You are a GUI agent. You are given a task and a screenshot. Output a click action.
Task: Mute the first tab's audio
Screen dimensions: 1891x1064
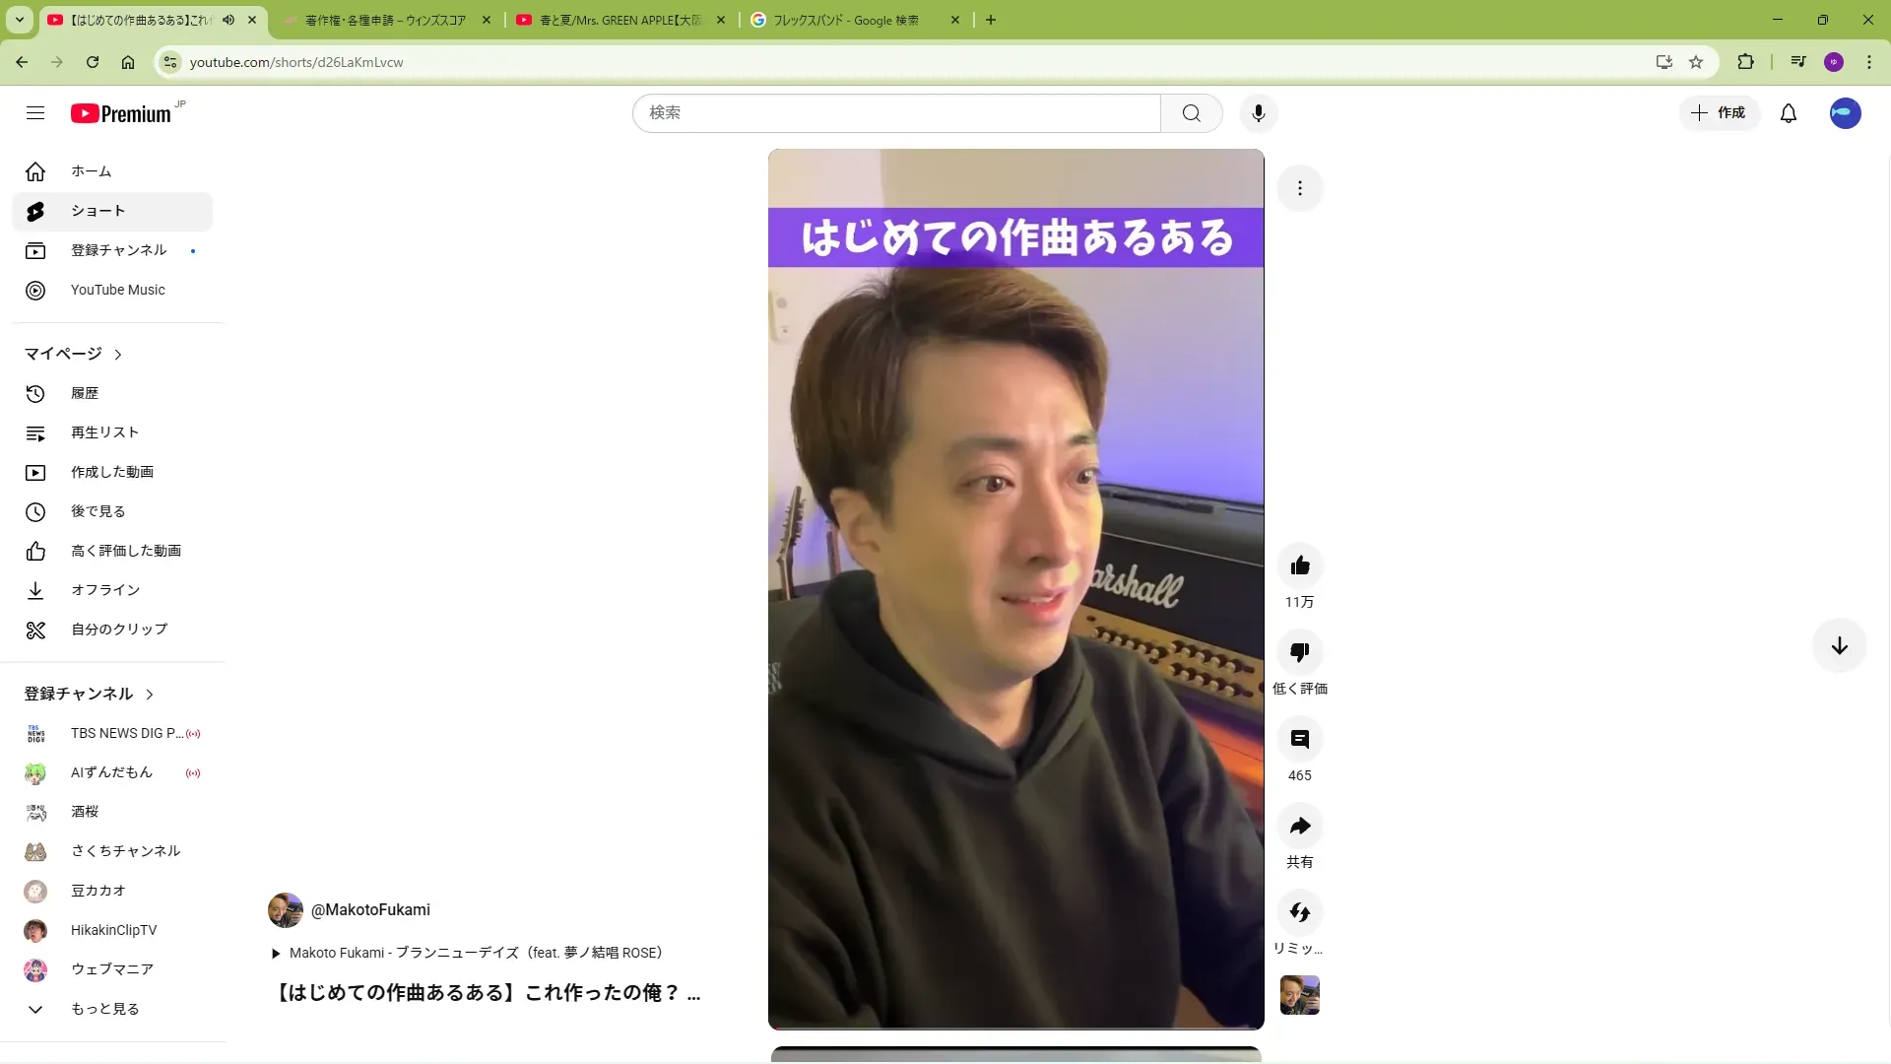pos(228,20)
